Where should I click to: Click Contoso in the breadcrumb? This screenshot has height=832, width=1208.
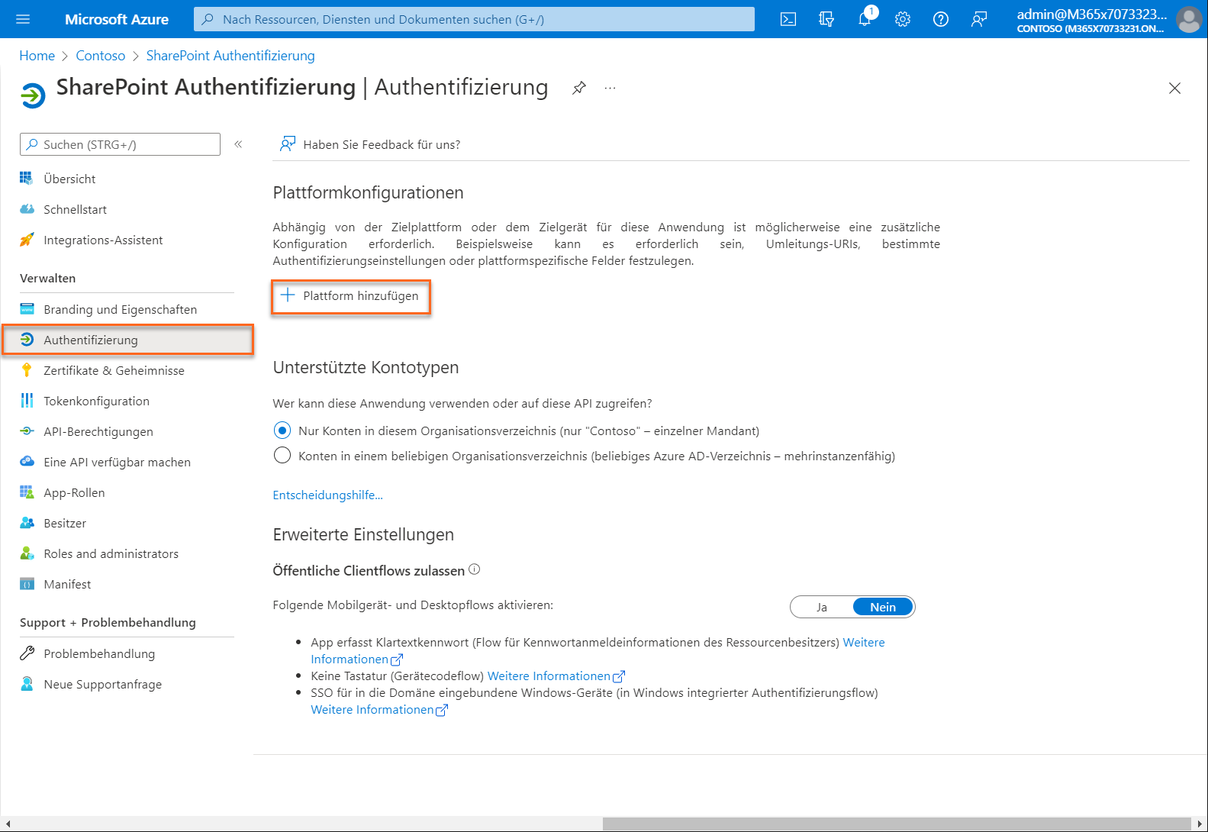coord(101,56)
